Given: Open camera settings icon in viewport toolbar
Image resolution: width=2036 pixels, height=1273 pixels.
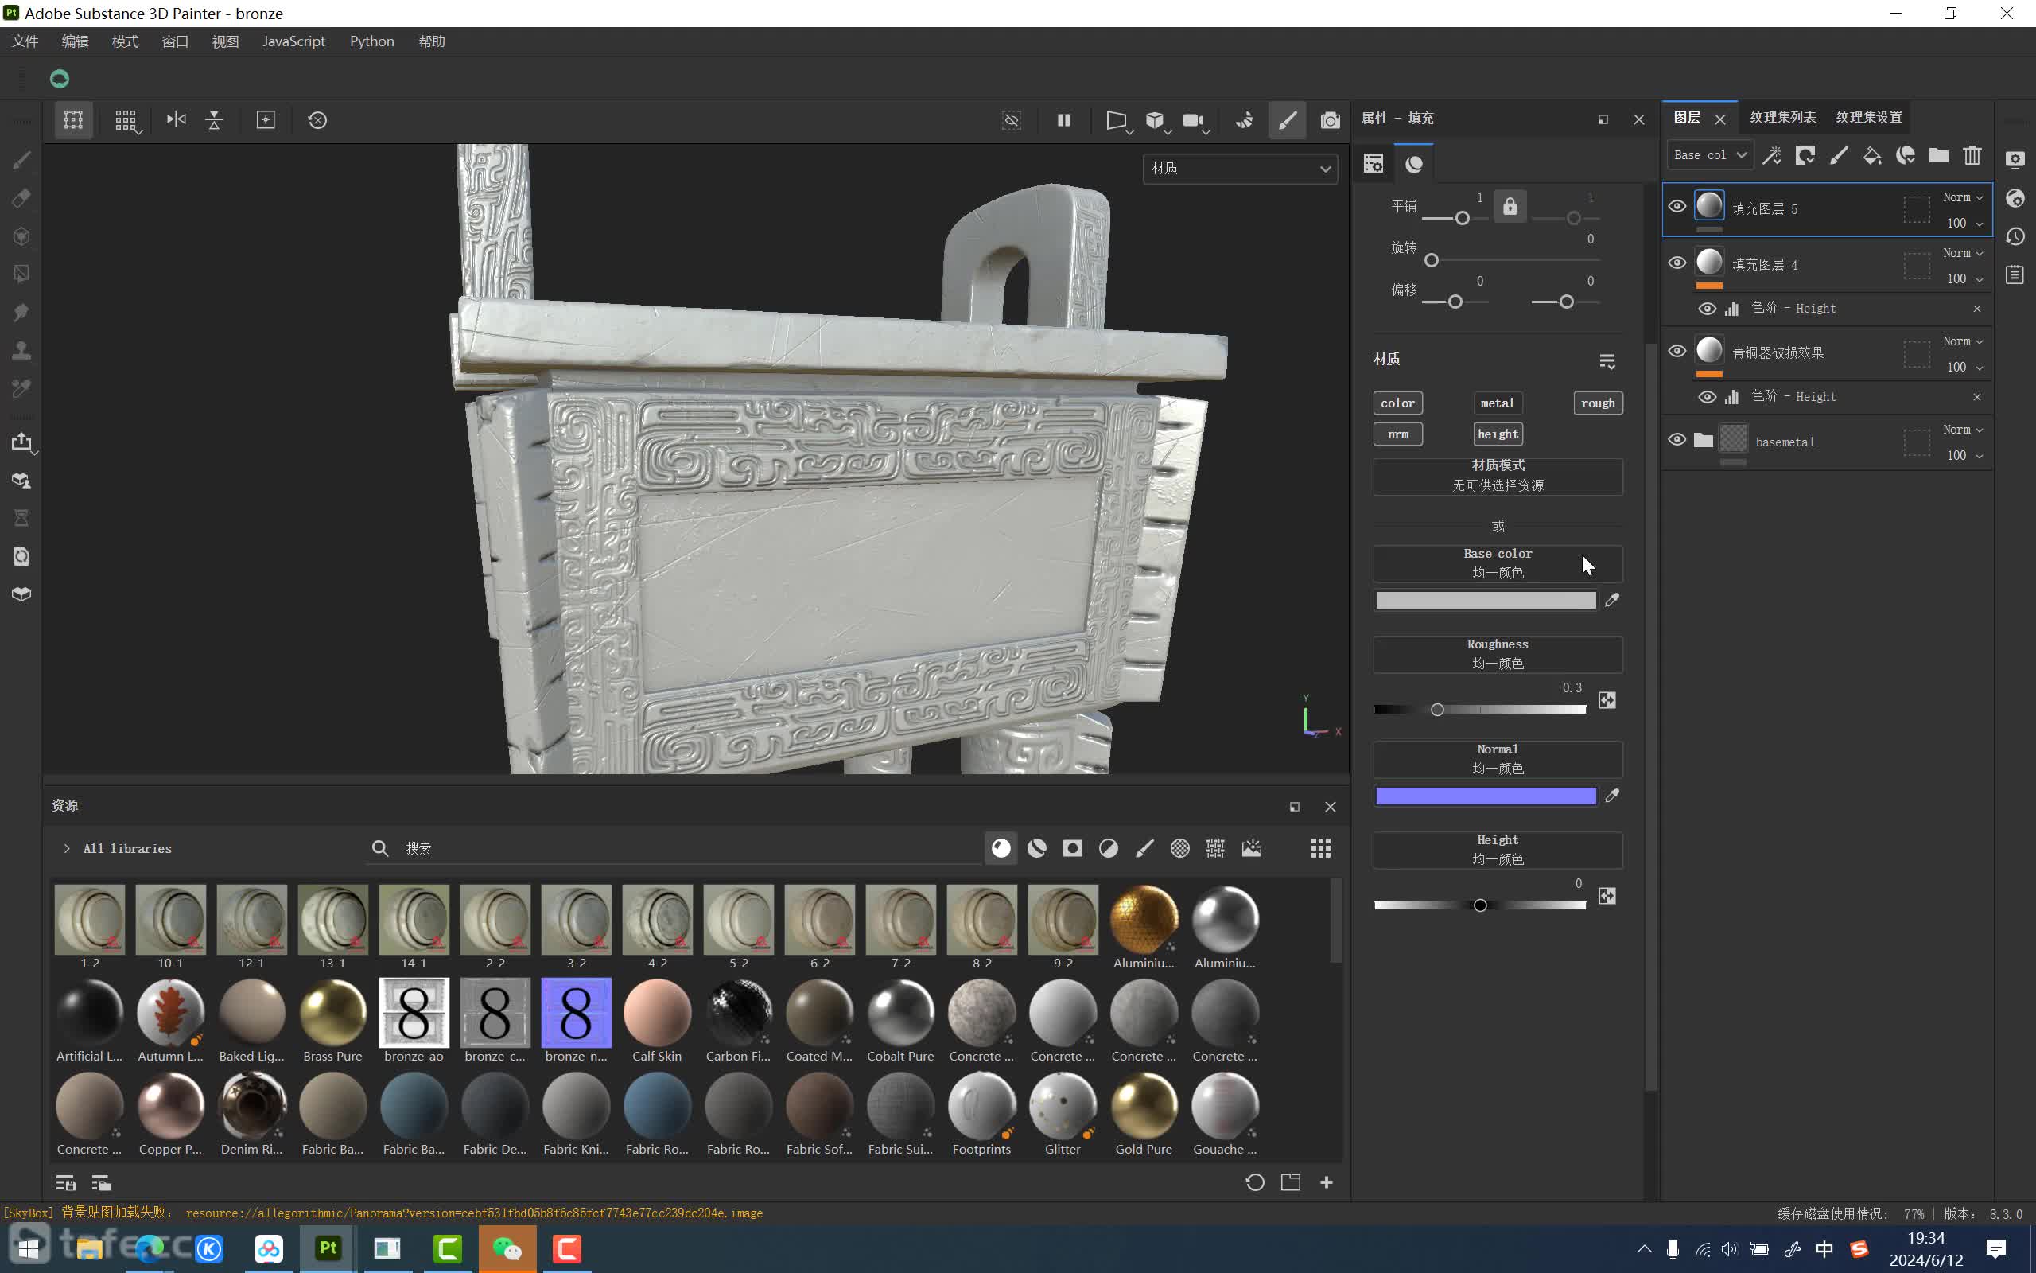Looking at the screenshot, I should 1193,120.
